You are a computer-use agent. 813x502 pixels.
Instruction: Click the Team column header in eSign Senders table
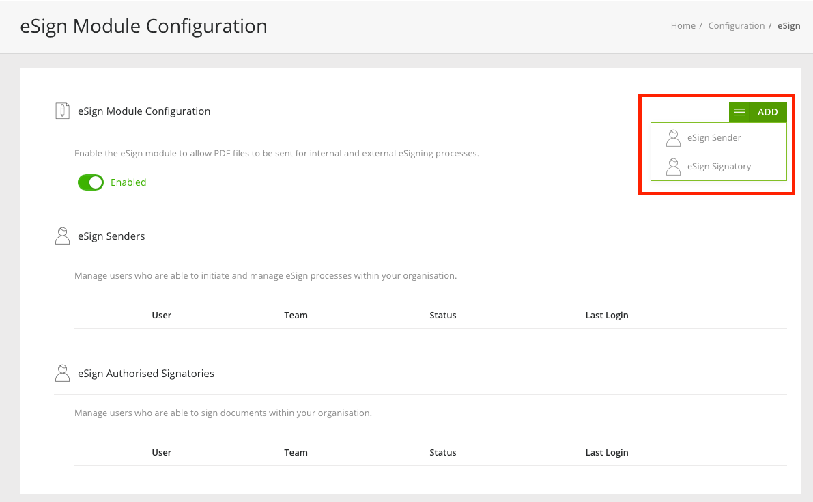(x=296, y=316)
